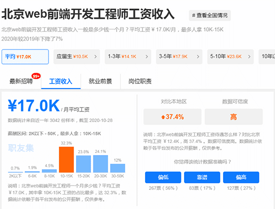This screenshot has width=275, height=209.
Task: Expand the chevron on 应届生 card
Action: [95, 56]
